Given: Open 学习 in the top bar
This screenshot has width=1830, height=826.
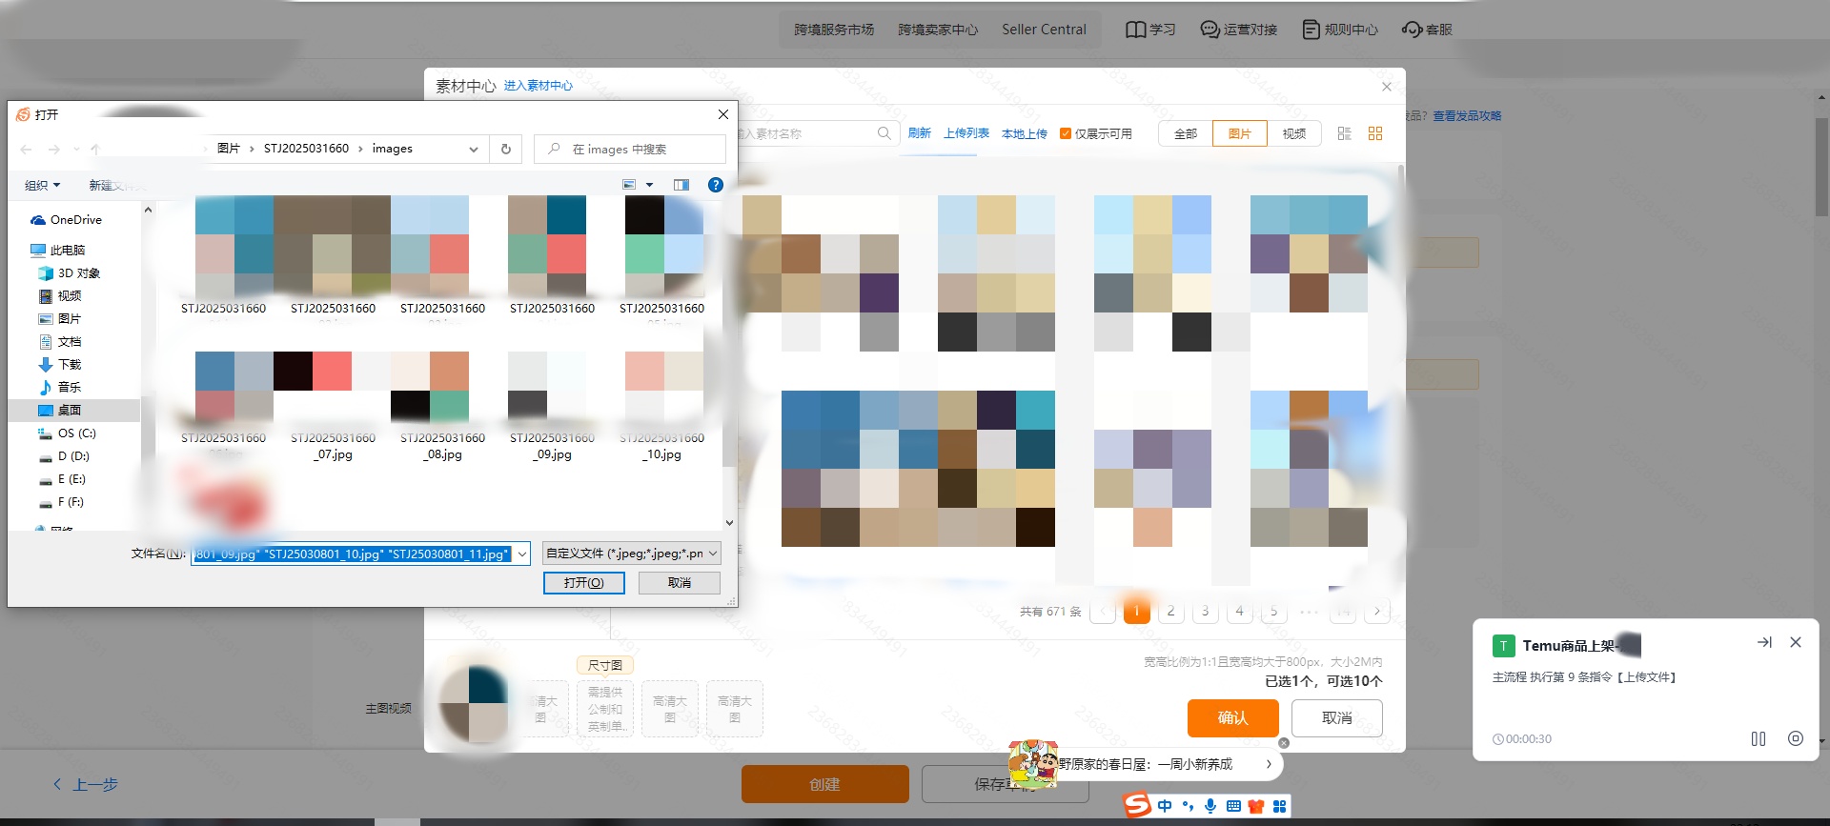Looking at the screenshot, I should [1150, 30].
